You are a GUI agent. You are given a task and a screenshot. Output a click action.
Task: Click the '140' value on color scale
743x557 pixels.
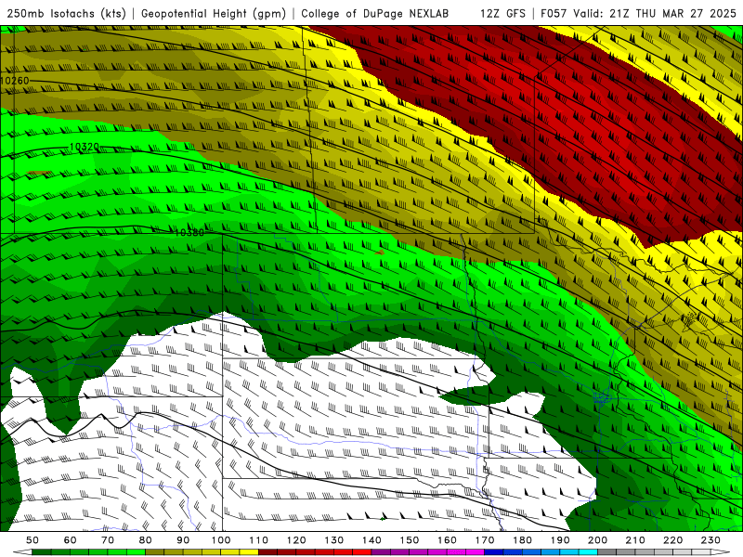371,540
